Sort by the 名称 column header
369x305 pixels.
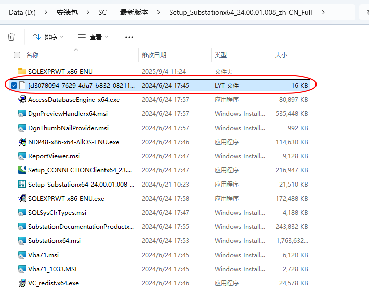tap(32, 55)
